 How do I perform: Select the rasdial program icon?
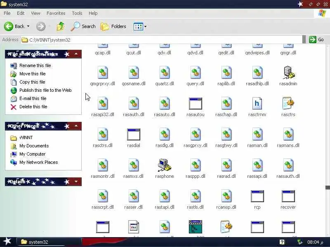pyautogui.click(x=133, y=134)
